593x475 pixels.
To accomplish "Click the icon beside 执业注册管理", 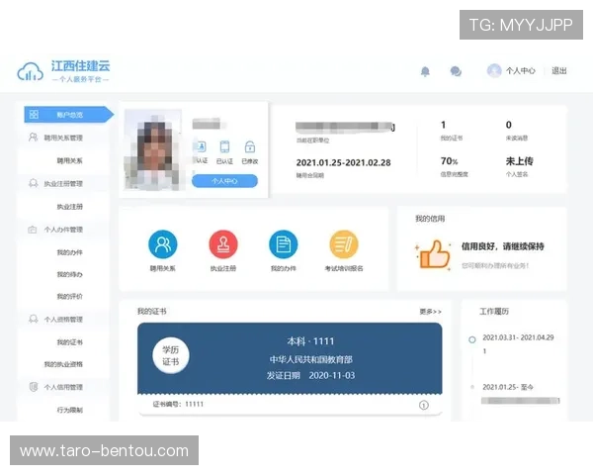I will pyautogui.click(x=34, y=183).
